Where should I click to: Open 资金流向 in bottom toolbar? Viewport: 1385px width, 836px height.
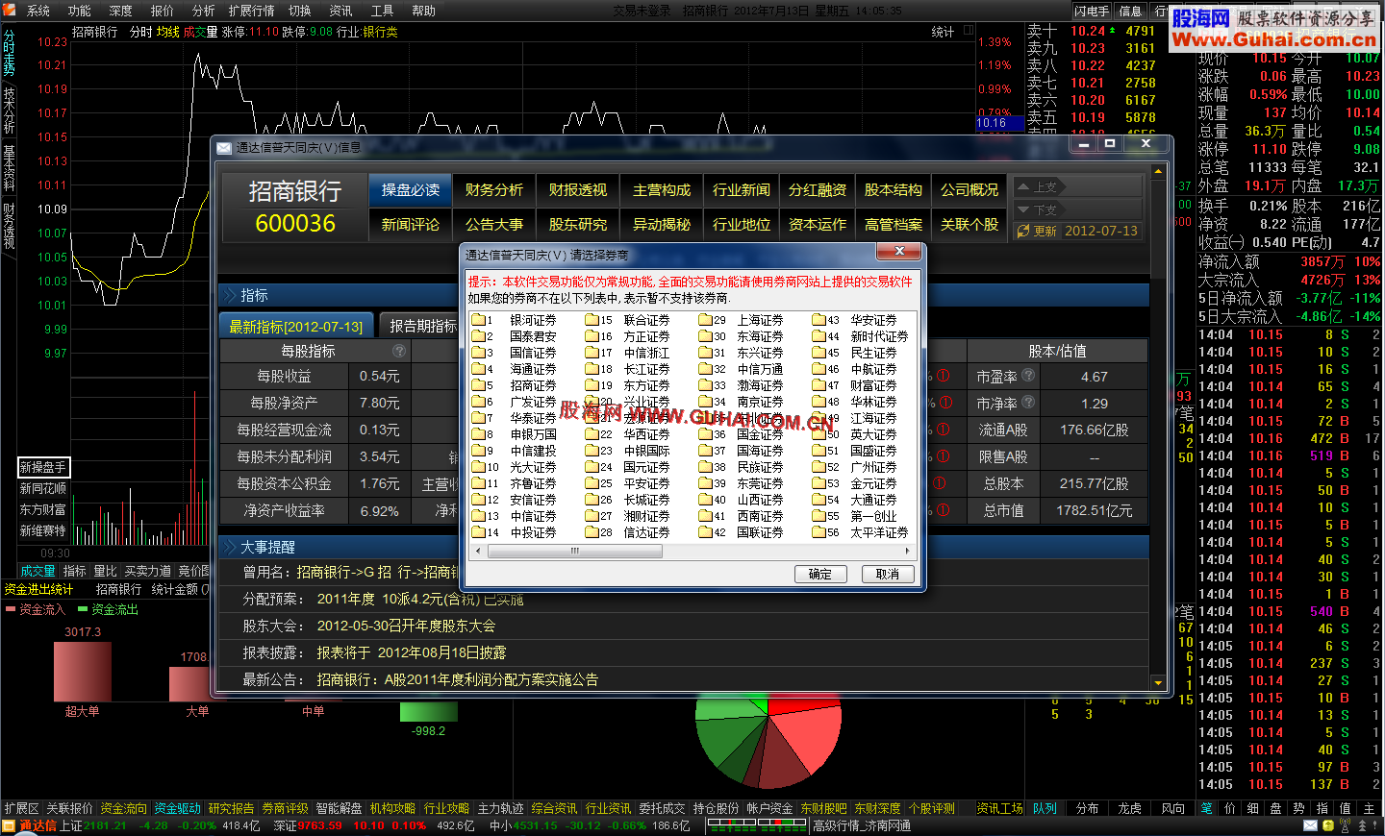coord(124,809)
